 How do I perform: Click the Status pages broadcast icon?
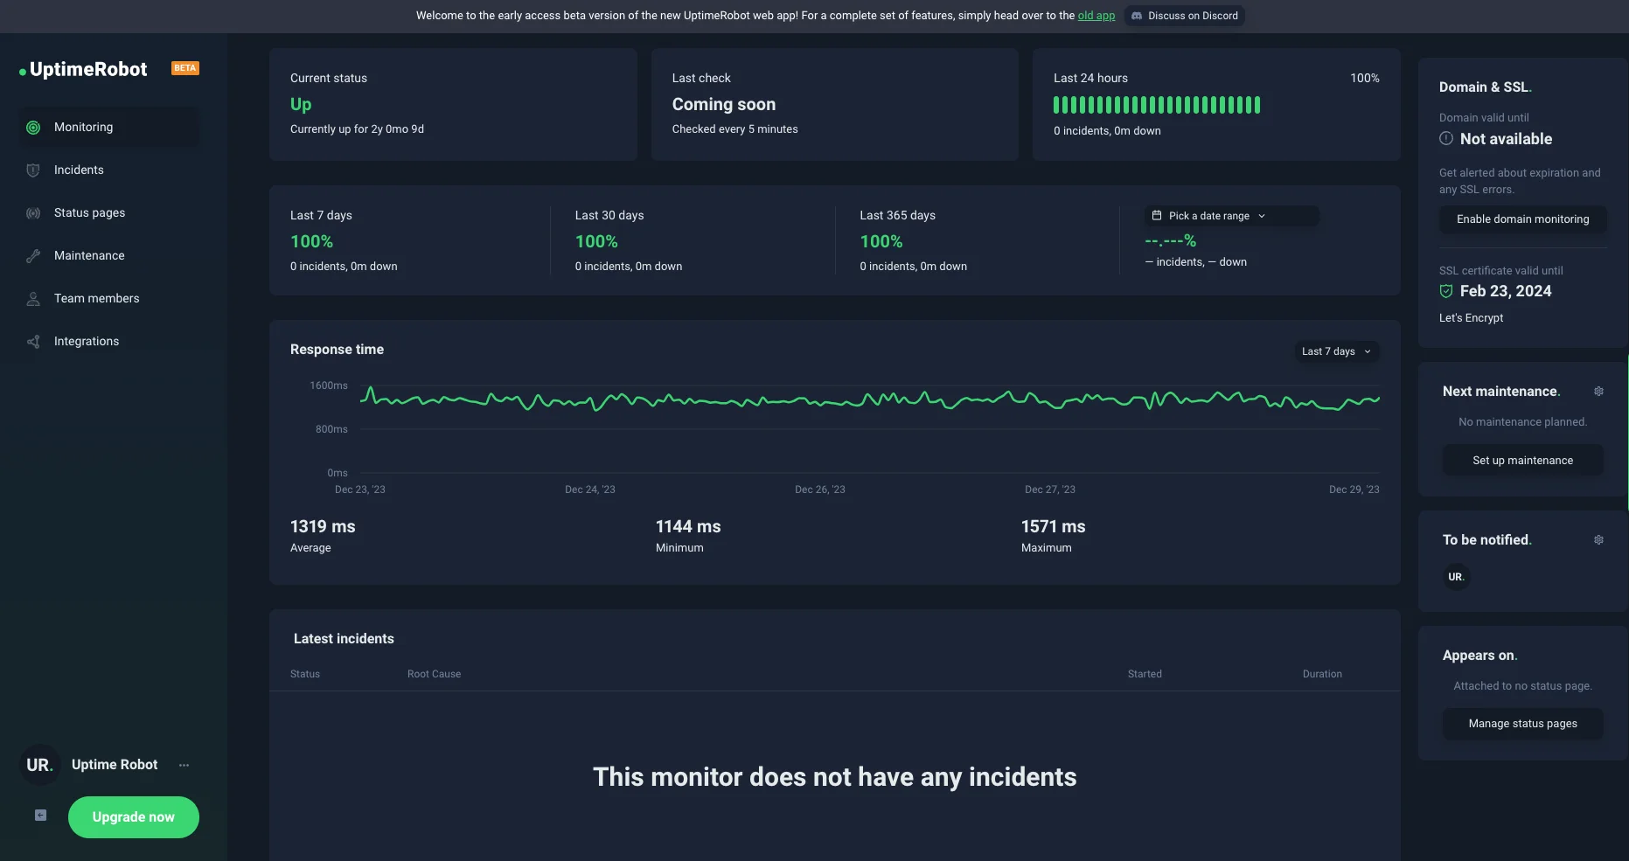tap(32, 212)
